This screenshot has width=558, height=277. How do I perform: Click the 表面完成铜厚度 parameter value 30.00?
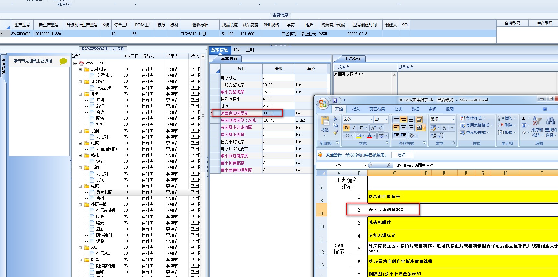click(279, 113)
